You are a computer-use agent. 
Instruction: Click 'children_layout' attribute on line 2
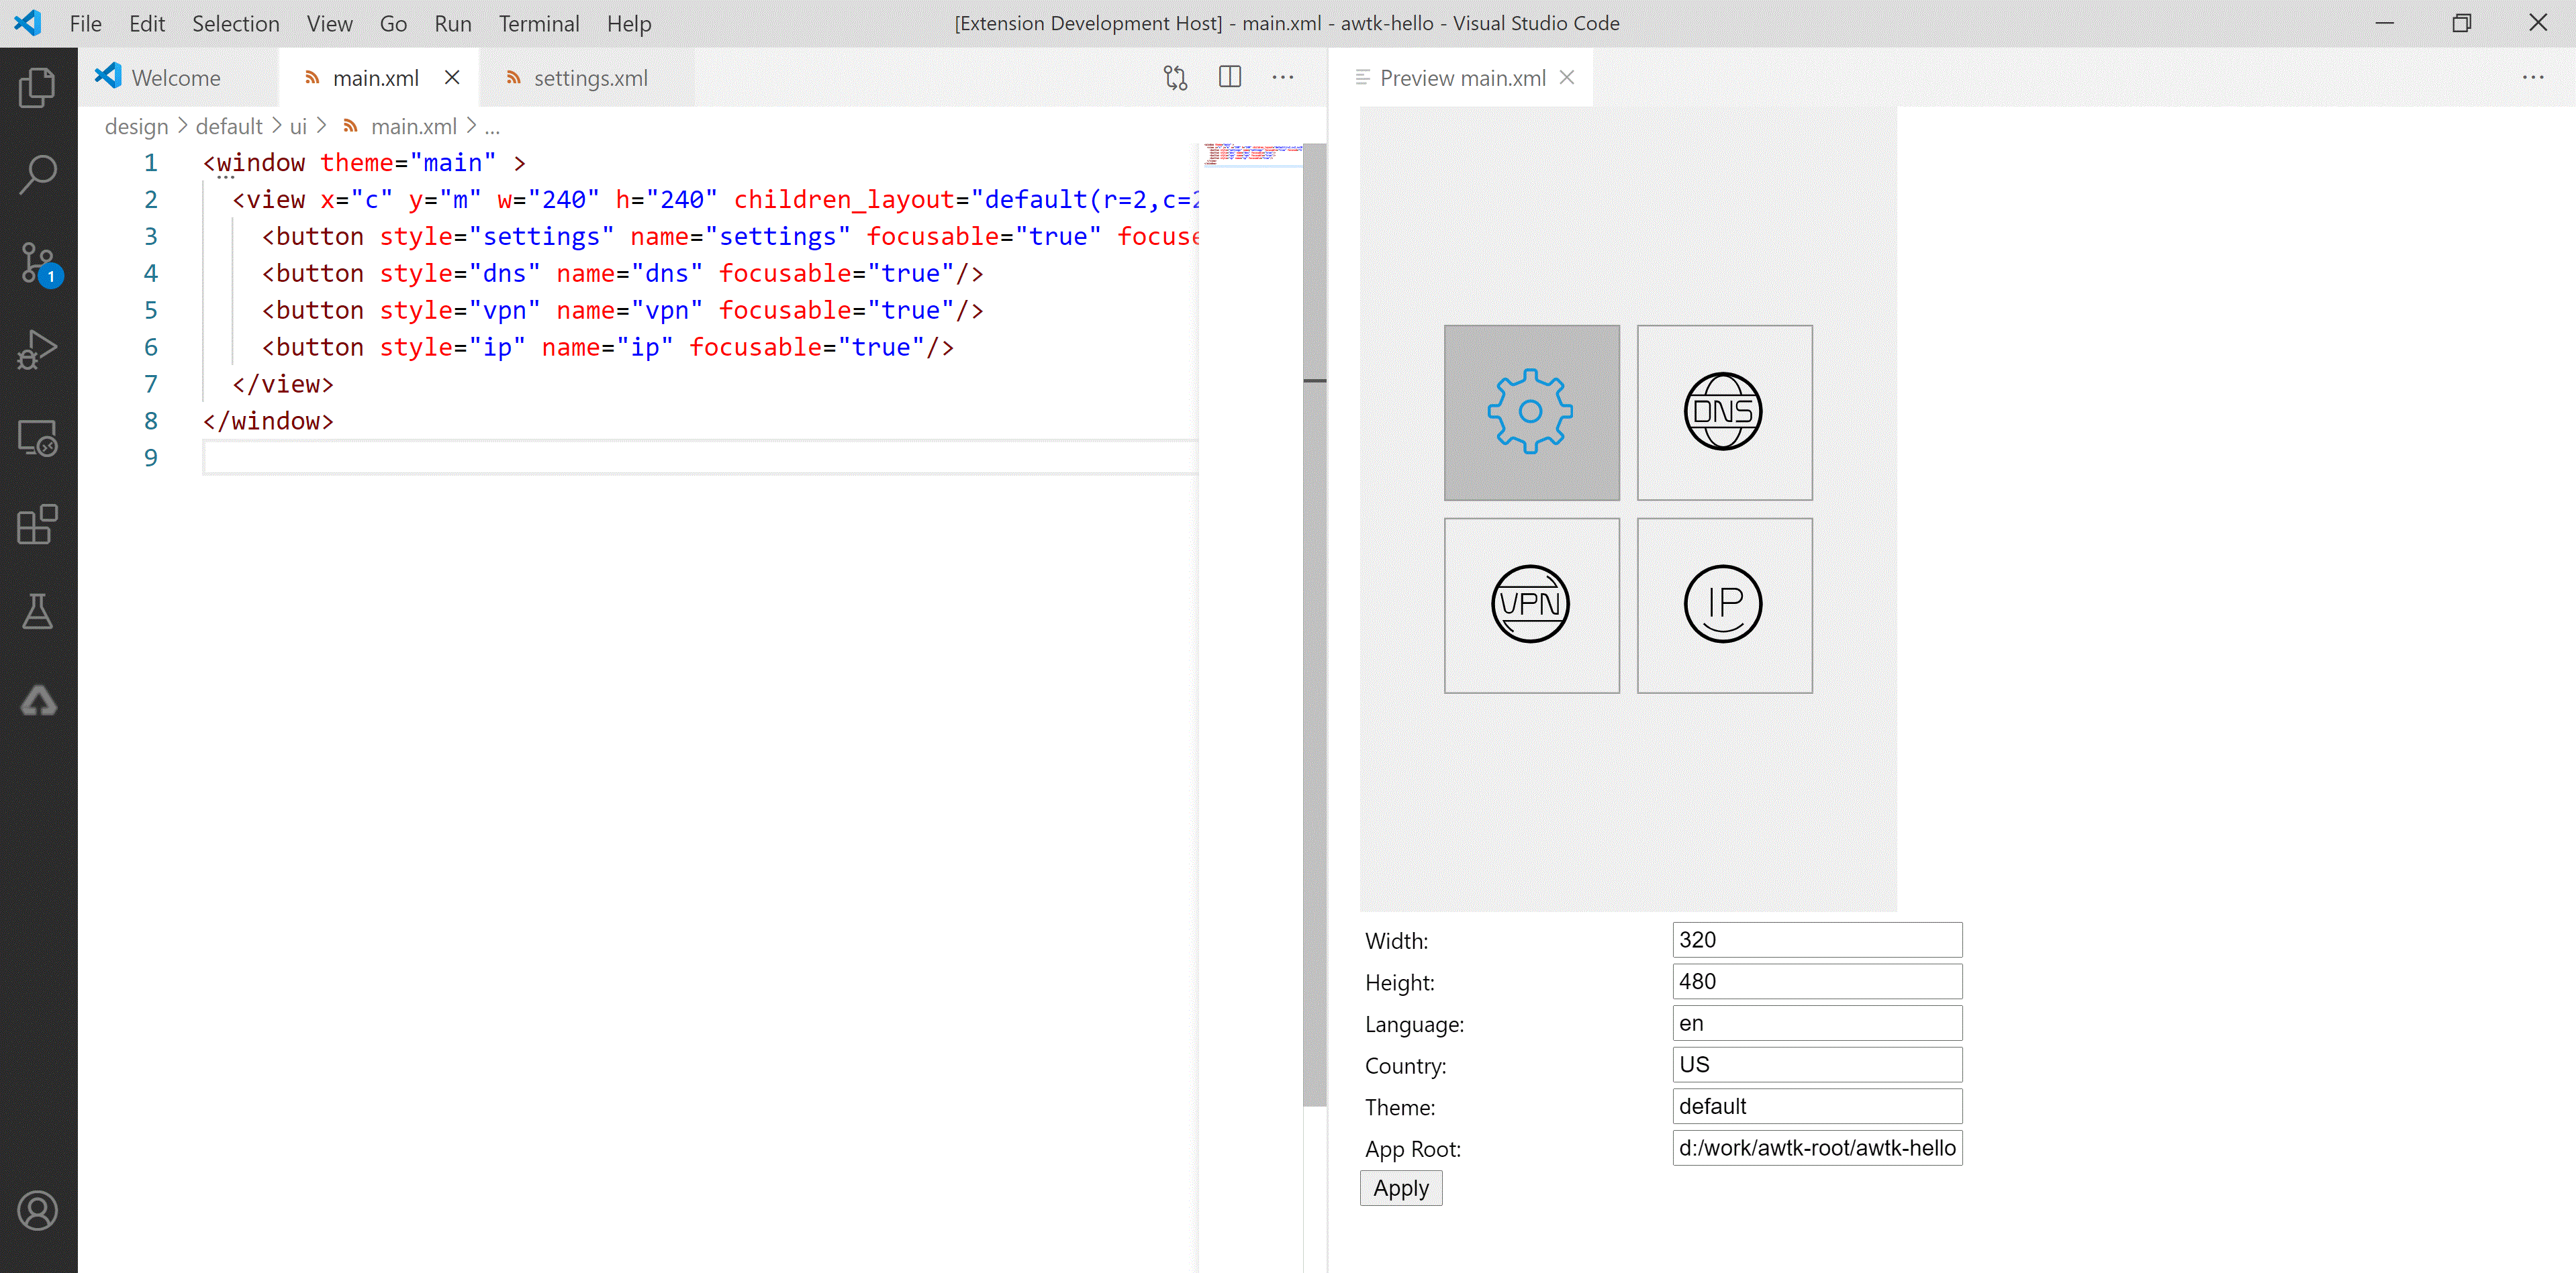tap(845, 200)
